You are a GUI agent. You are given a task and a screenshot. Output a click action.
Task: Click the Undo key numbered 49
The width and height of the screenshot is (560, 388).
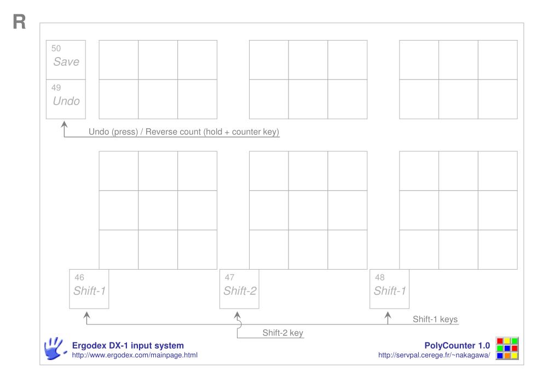(66, 99)
